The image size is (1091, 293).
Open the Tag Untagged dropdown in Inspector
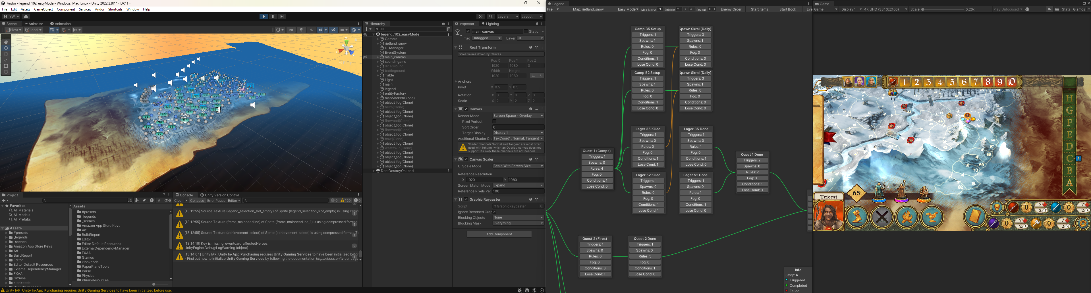(487, 38)
